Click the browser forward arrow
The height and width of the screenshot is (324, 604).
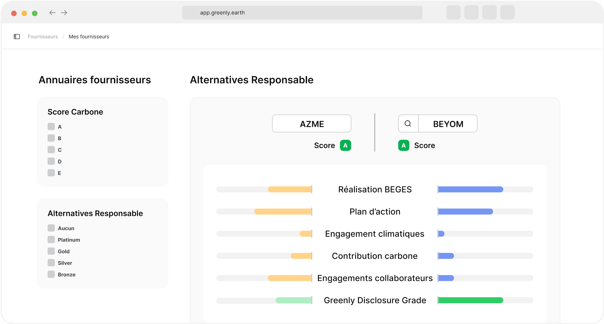[x=64, y=13]
